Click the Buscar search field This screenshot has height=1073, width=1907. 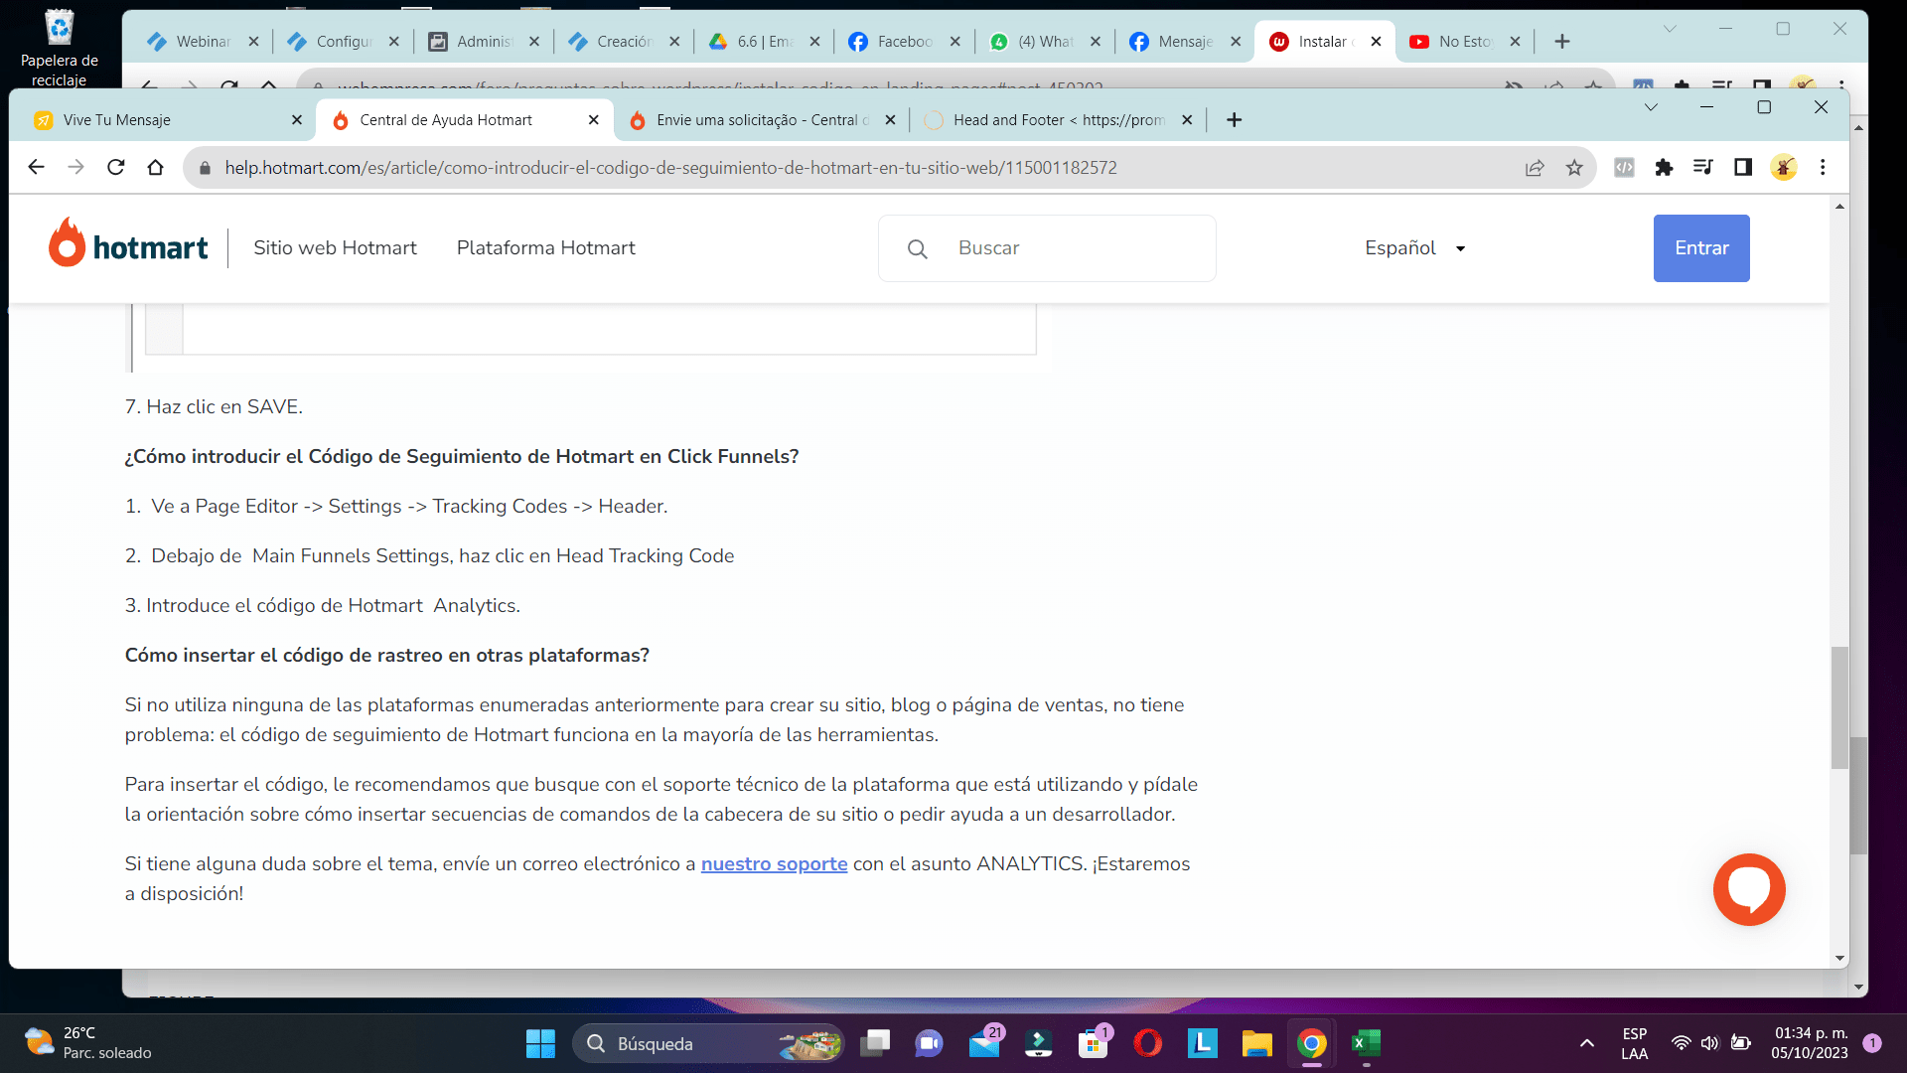pos(1047,248)
